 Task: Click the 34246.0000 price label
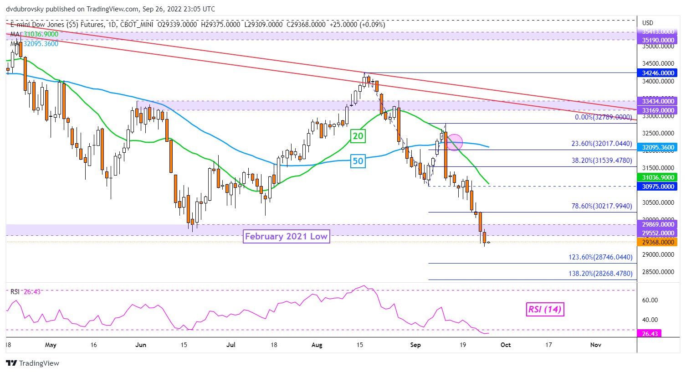coord(658,73)
